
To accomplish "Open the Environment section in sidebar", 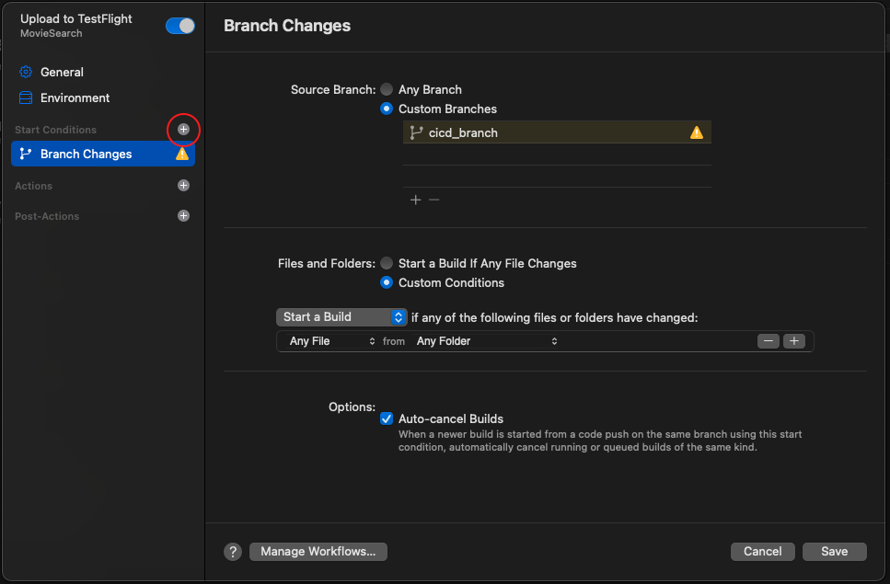I will coord(75,98).
